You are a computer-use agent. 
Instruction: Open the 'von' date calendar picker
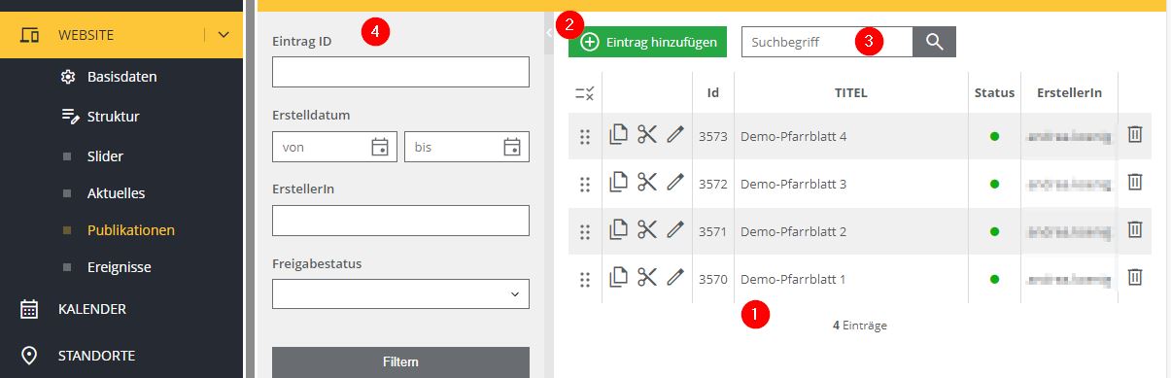[x=380, y=147]
